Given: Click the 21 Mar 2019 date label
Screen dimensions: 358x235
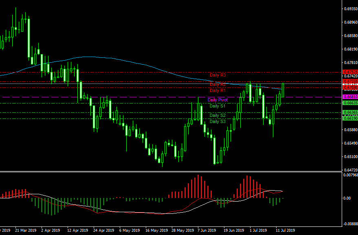Looking at the screenshot, I should click(26, 231).
